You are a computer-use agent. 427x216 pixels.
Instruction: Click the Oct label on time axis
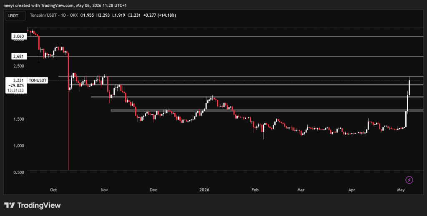point(53,190)
